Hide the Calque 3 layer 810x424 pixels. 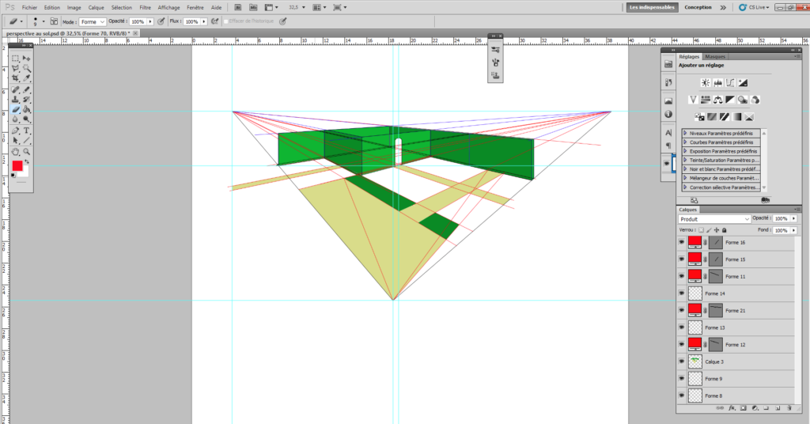coord(681,362)
